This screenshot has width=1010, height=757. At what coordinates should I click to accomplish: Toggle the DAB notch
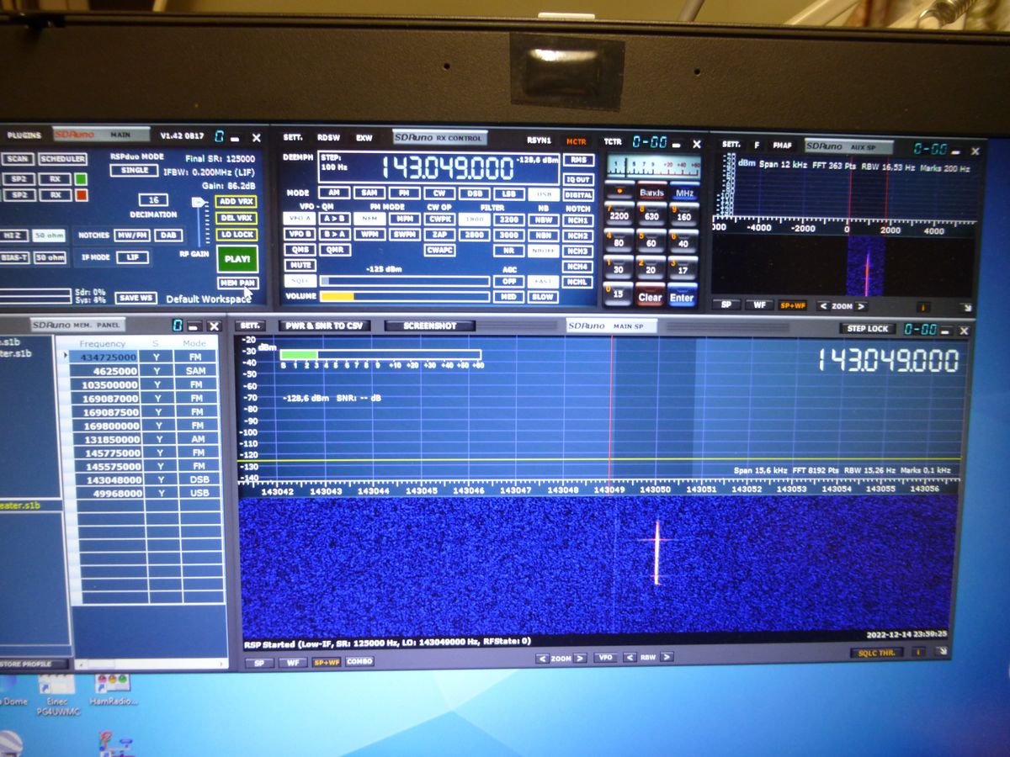168,236
